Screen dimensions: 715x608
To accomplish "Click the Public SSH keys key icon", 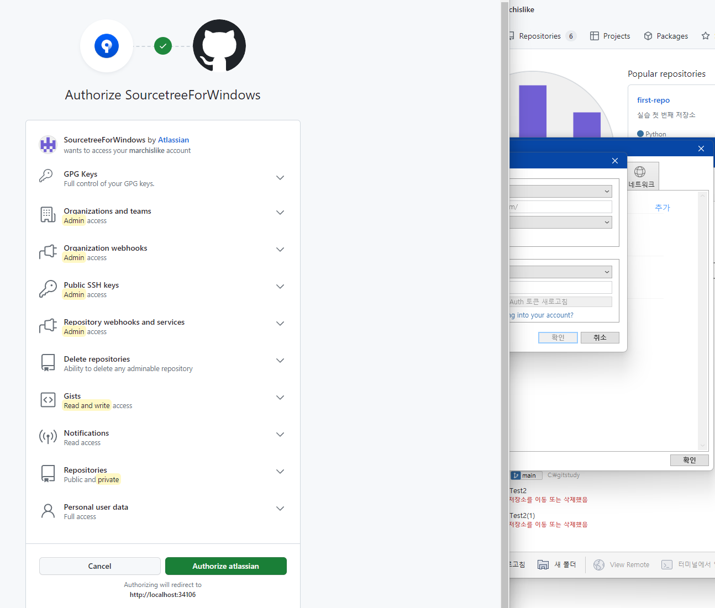I will click(48, 289).
